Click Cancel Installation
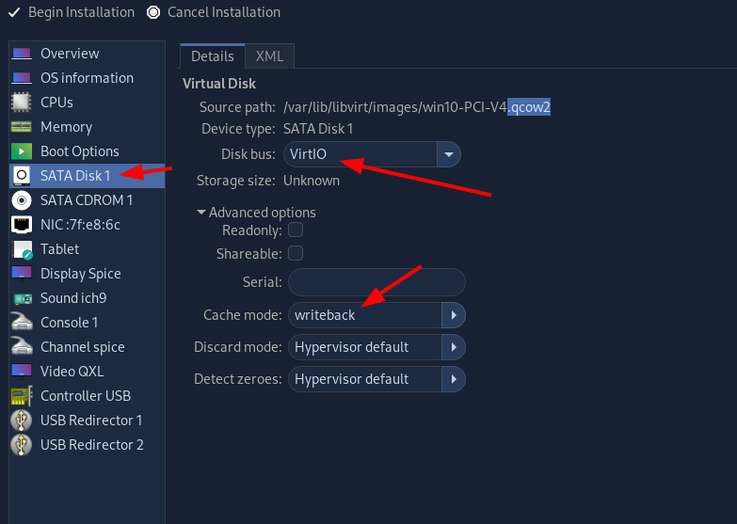 coord(214,12)
